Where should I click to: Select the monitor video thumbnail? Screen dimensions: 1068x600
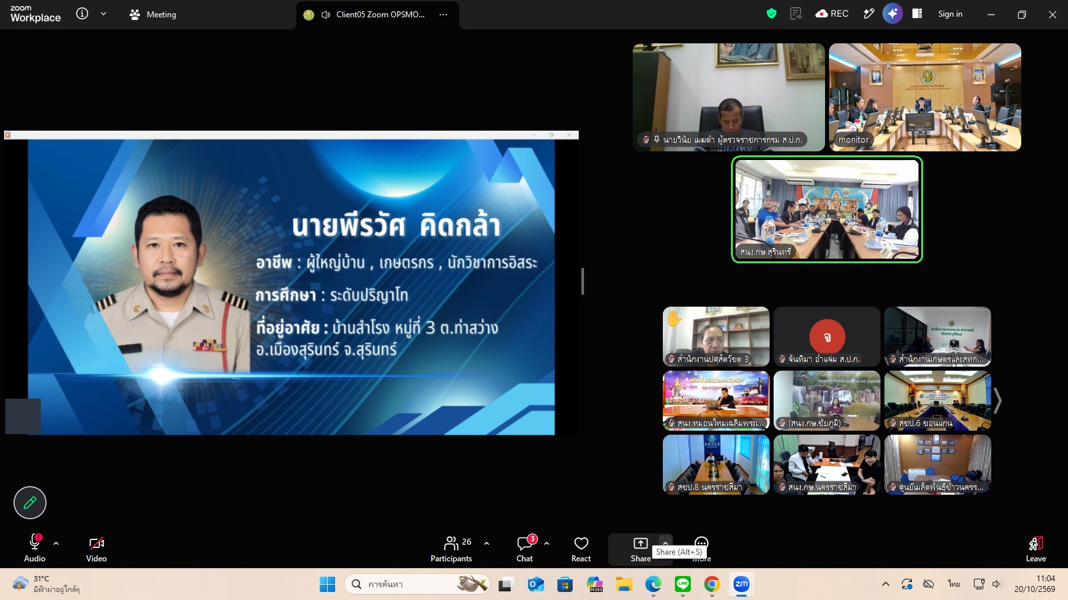(925, 97)
